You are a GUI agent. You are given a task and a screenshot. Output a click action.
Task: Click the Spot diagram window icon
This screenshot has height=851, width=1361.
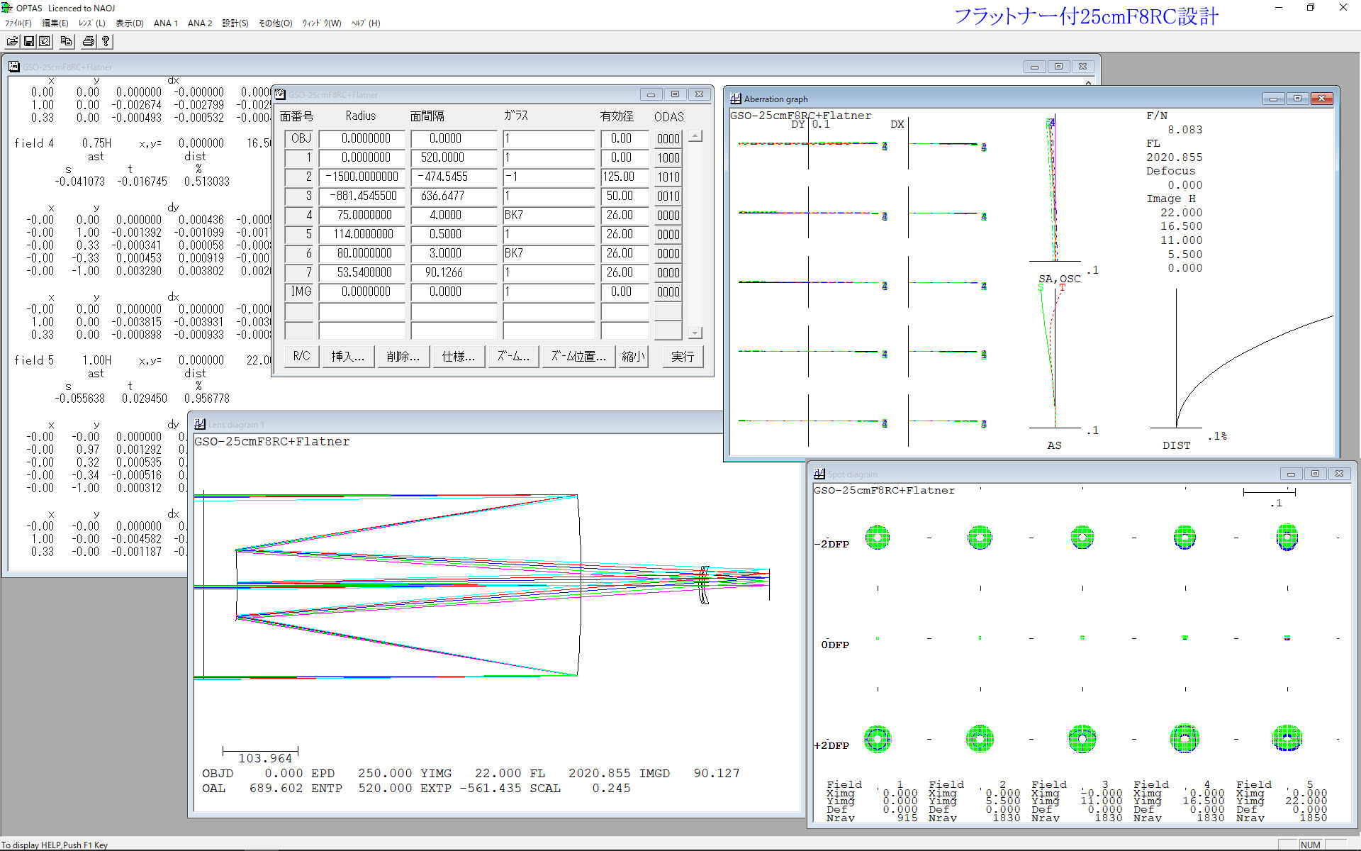click(x=819, y=474)
